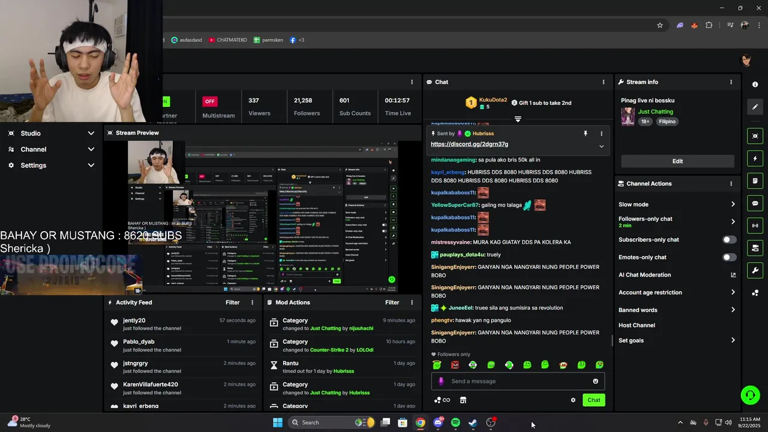The height and width of the screenshot is (432, 768).
Task: Open Channel Actions three-dot menu
Action: point(731,184)
